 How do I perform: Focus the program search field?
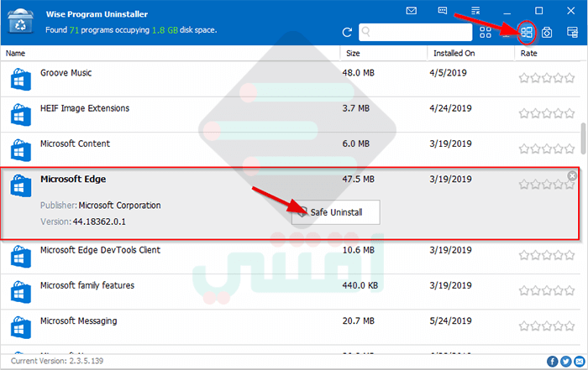pyautogui.click(x=416, y=32)
